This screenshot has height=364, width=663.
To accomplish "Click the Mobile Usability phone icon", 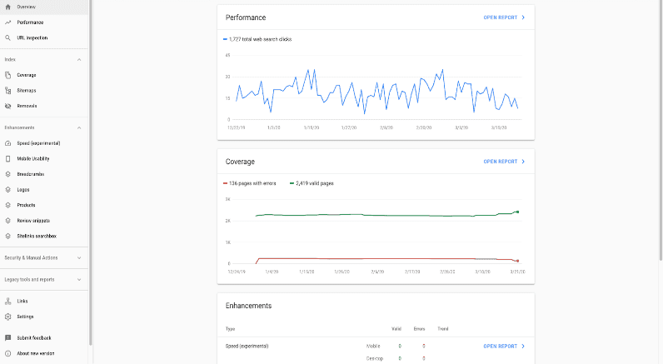I will click(7, 158).
